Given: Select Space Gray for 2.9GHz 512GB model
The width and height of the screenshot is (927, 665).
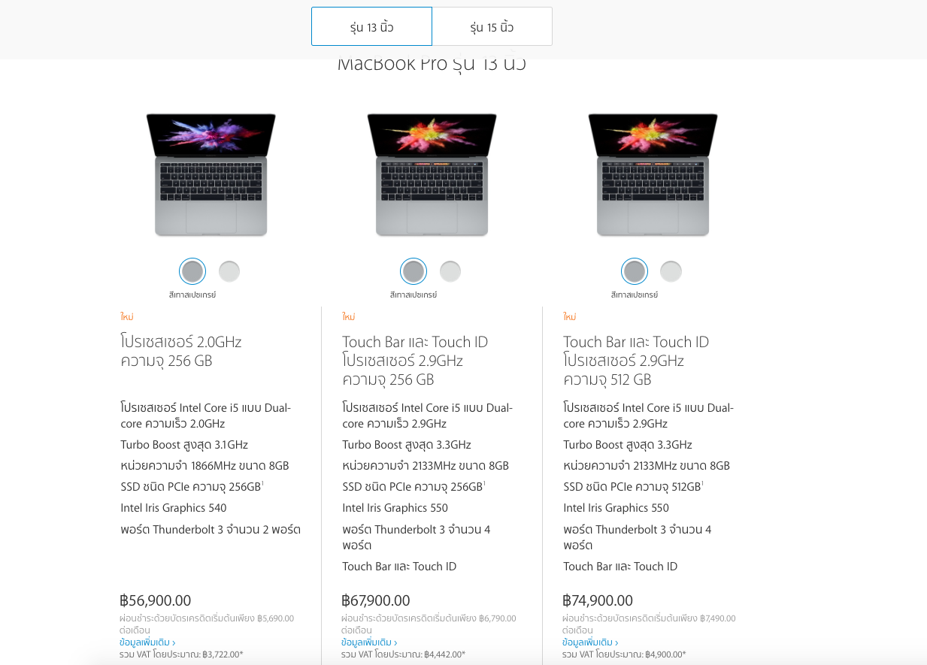Looking at the screenshot, I should 635,271.
